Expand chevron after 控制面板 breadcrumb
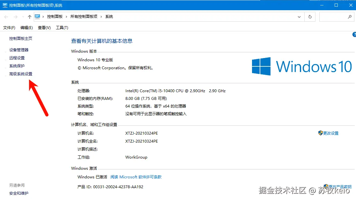The image size is (356, 201). pyautogui.click(x=66, y=17)
